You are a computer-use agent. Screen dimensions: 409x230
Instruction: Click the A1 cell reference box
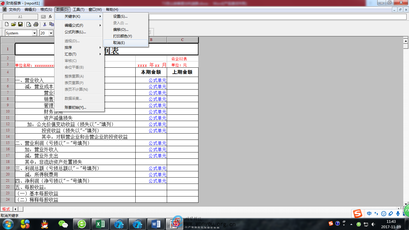pos(20,17)
